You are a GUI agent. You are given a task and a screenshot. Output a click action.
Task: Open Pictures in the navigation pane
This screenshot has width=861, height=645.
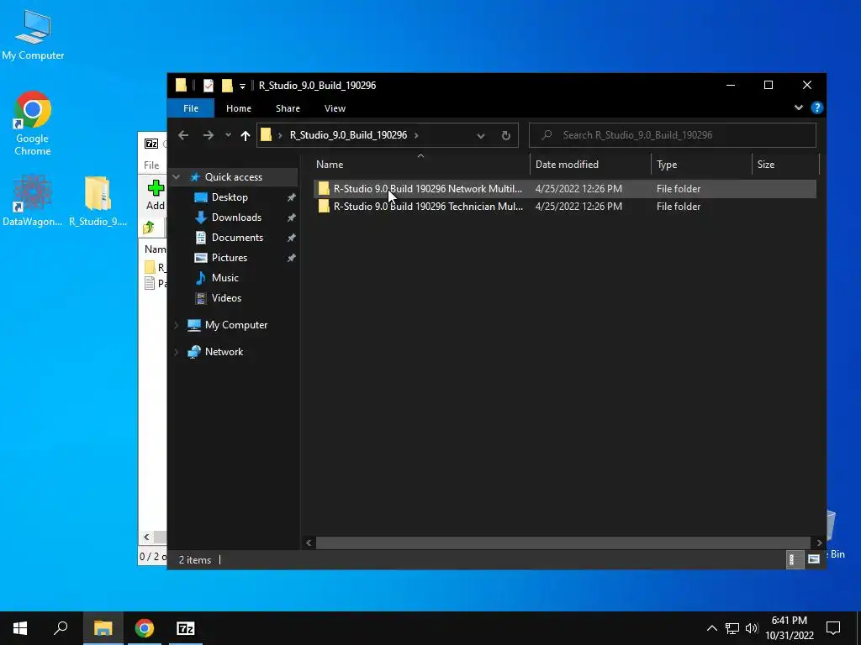229,258
